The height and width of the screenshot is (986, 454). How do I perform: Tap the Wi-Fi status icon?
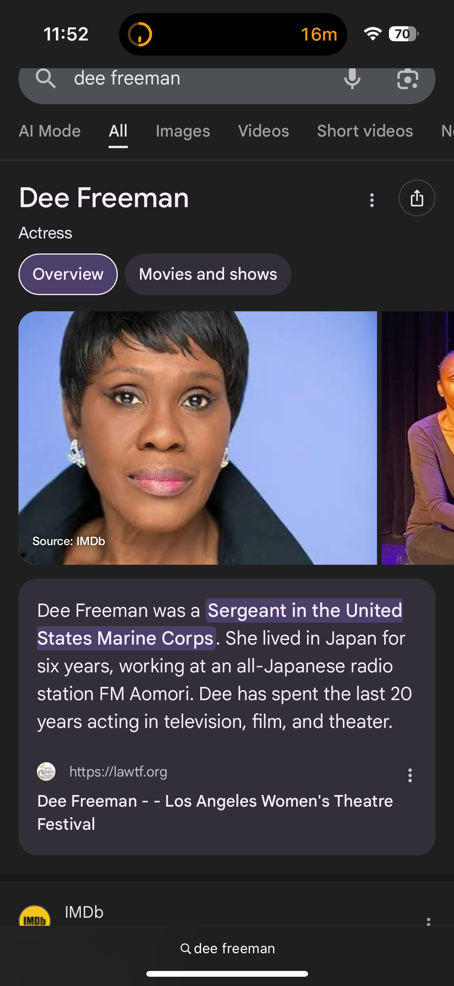(x=372, y=34)
